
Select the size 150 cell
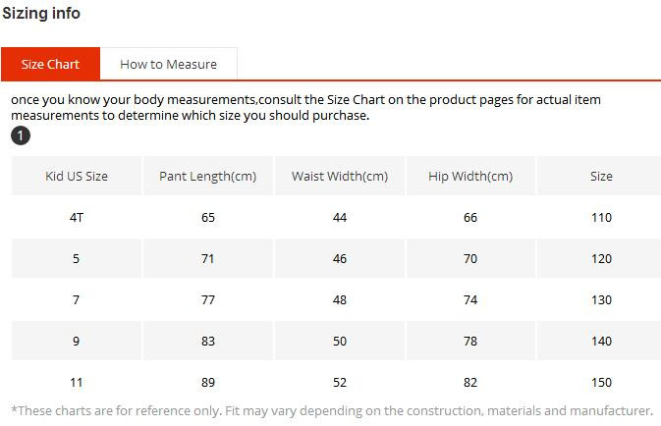click(601, 383)
